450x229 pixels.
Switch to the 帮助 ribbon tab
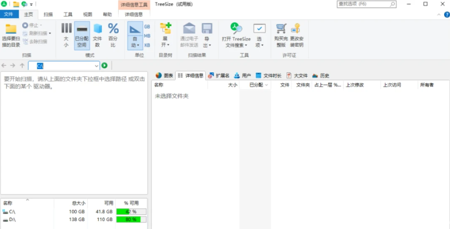point(107,14)
